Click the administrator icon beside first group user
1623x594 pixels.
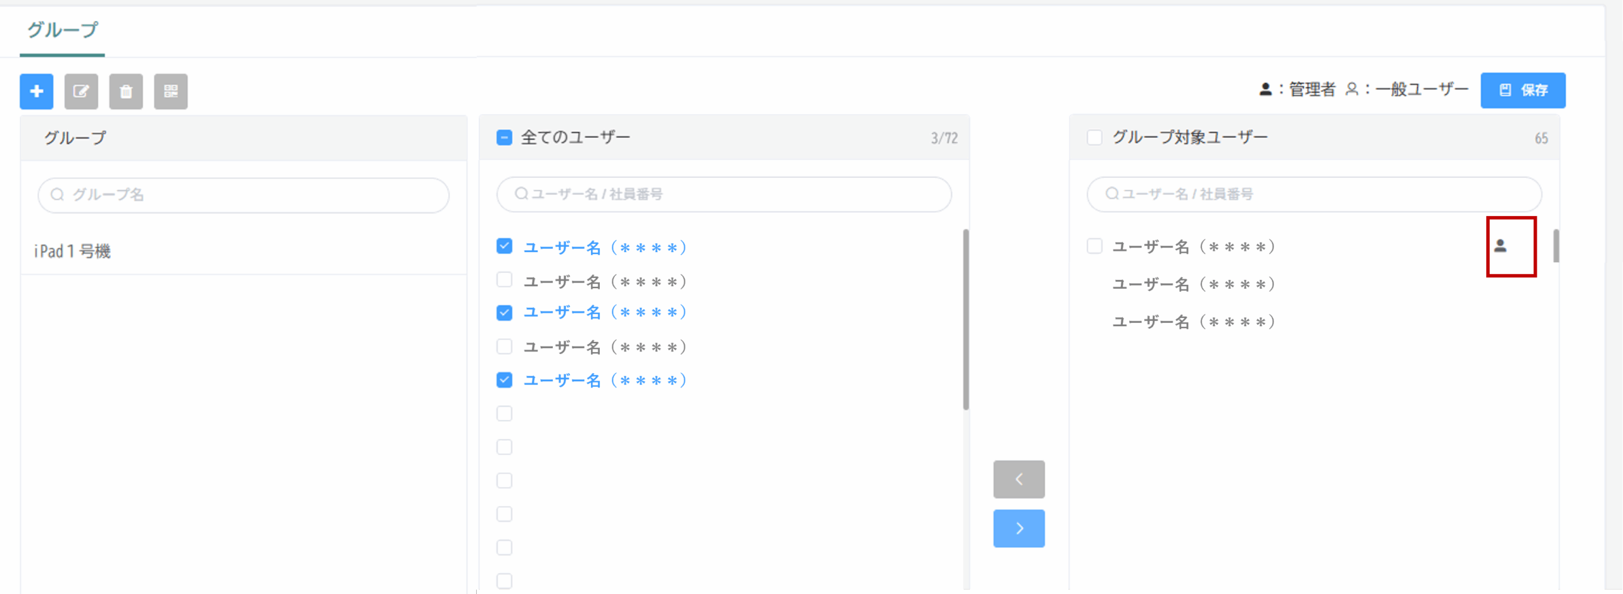pyautogui.click(x=1500, y=246)
